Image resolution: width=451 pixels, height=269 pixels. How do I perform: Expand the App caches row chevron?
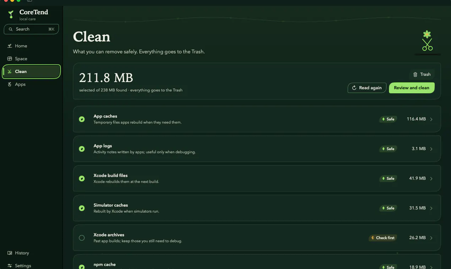(431, 119)
